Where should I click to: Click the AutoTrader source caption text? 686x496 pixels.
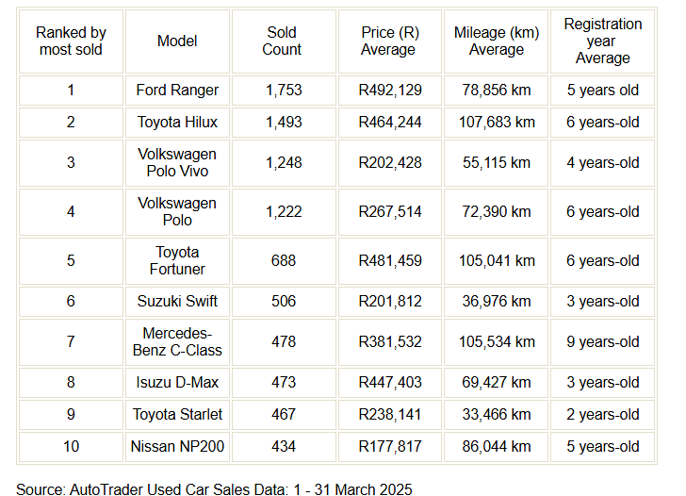click(214, 489)
